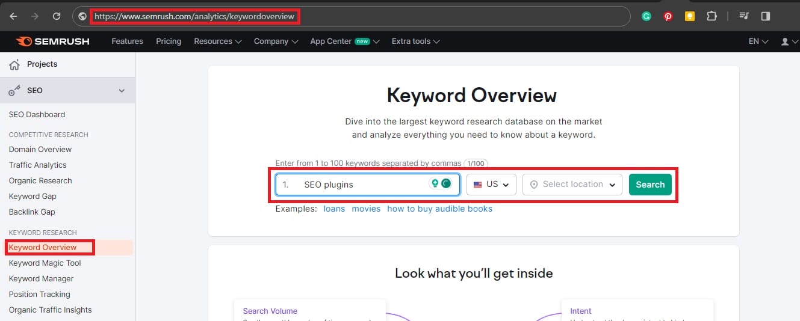Viewport: 800px width, 321px height.
Task: Select Keyword Overview in sidebar
Action: 43,247
